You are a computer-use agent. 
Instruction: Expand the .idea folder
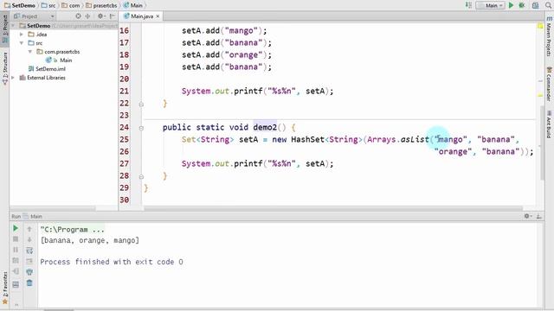point(22,35)
